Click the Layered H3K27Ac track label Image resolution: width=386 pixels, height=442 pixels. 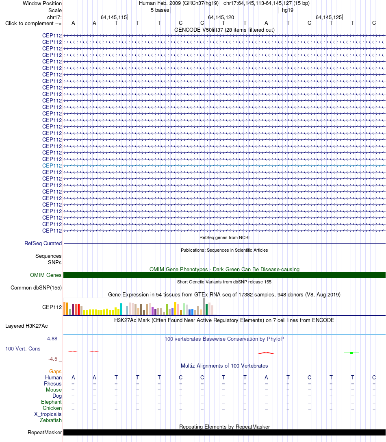coord(26,326)
